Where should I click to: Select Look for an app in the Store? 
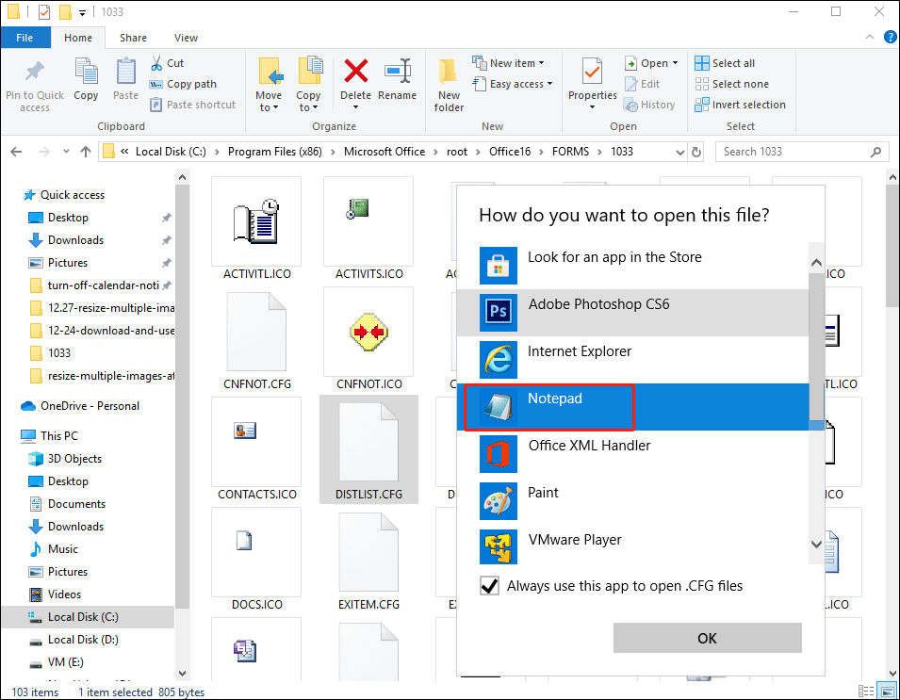click(x=632, y=266)
